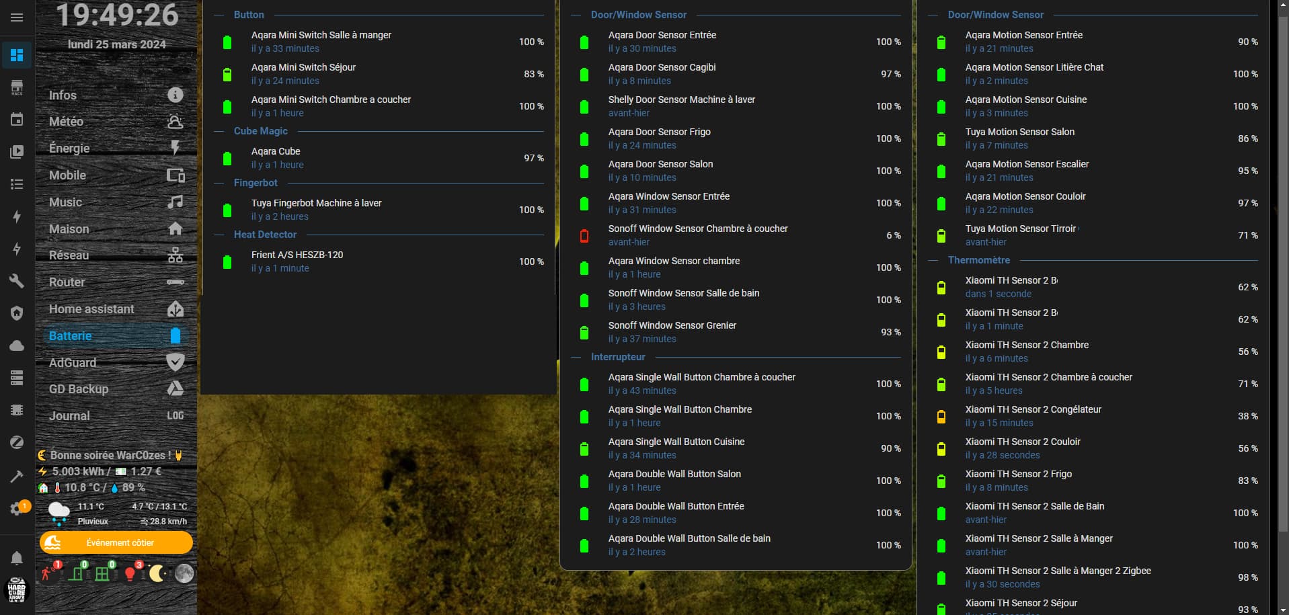Open Aqara Double Wall Button Salon row
This screenshot has width=1289, height=615.
736,481
